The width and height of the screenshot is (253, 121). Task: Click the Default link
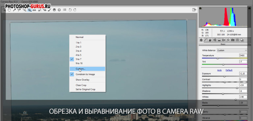click(x=229, y=70)
